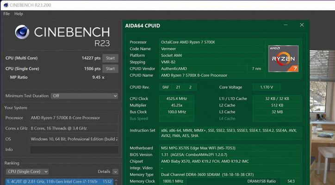This screenshot has height=185, width=335.
Task: Click the ranking list scrollbar up arrow
Action: [x=116, y=180]
